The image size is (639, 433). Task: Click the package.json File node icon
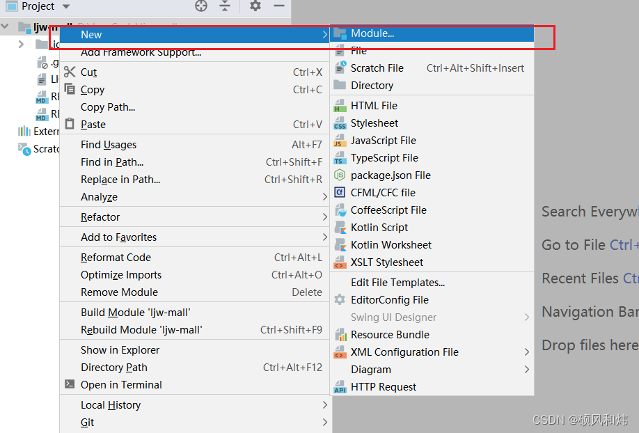click(x=340, y=175)
